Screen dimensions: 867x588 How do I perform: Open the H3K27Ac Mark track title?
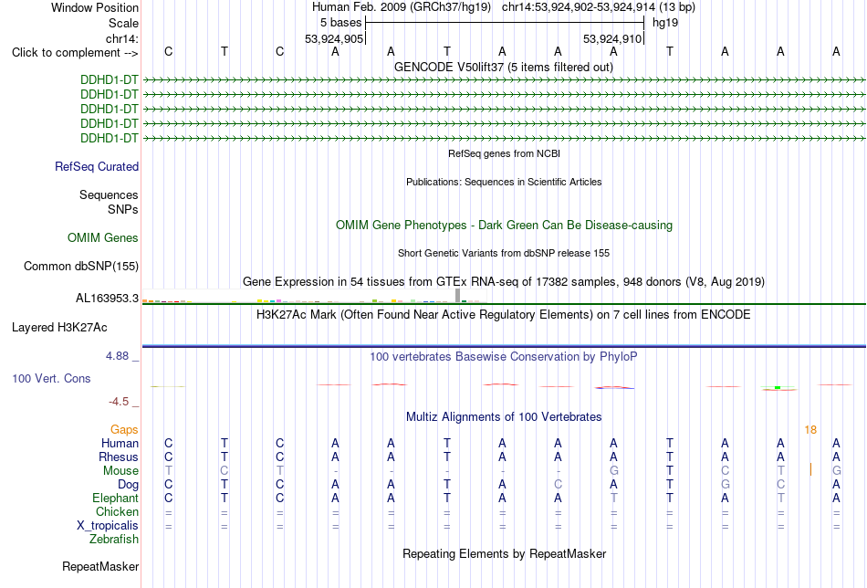504,315
